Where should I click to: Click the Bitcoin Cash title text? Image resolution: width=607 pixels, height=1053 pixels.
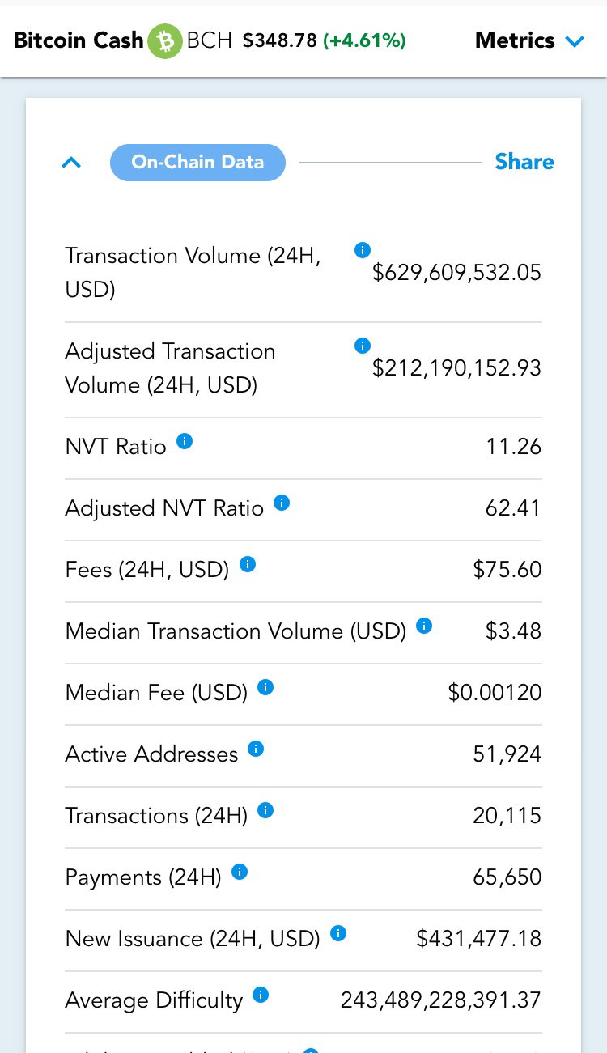point(79,40)
